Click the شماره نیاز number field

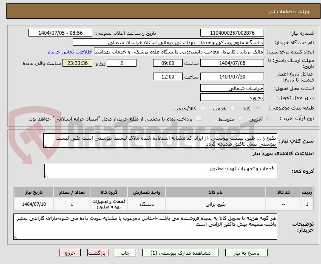pyautogui.click(x=232, y=33)
